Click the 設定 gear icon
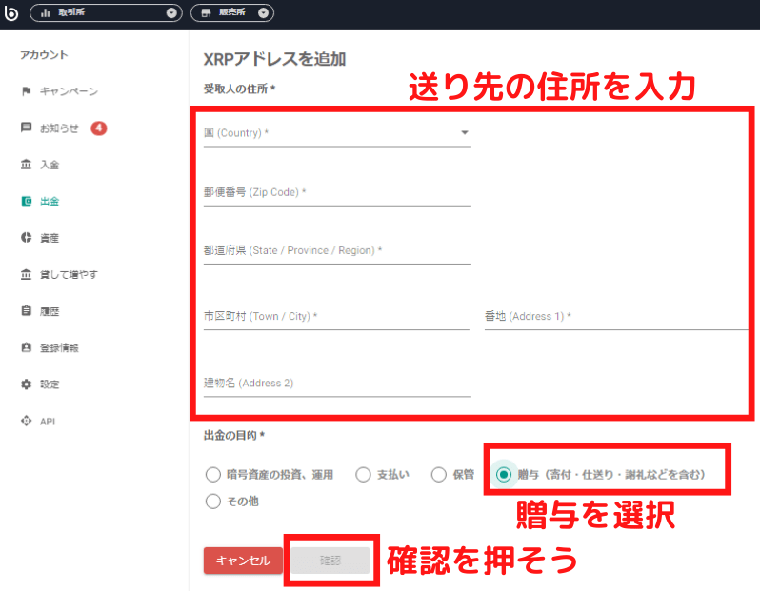Viewport: 760px width, 591px height. pyautogui.click(x=26, y=384)
